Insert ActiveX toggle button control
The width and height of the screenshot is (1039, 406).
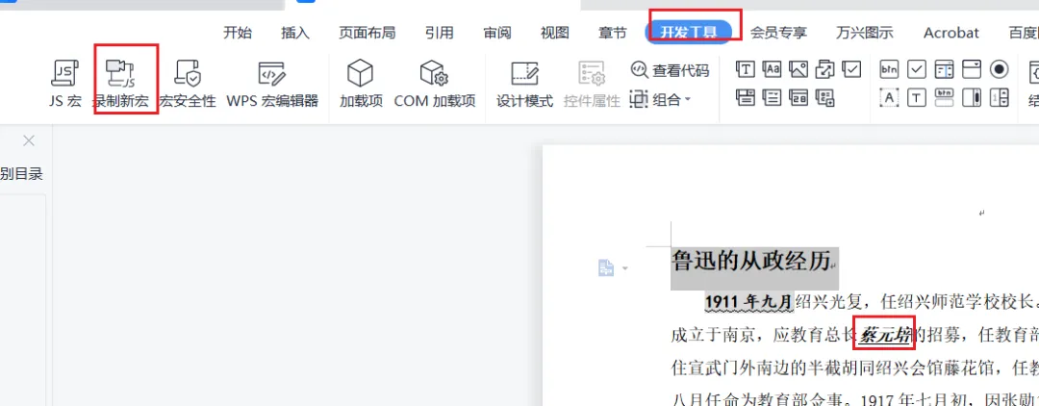pyautogui.click(x=944, y=98)
